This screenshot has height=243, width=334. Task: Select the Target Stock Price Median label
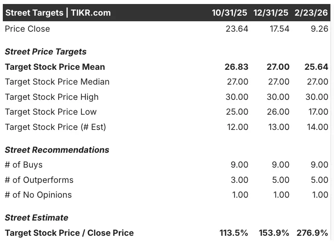(x=57, y=82)
